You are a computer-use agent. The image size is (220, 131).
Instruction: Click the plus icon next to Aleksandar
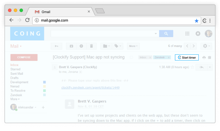click(x=43, y=107)
